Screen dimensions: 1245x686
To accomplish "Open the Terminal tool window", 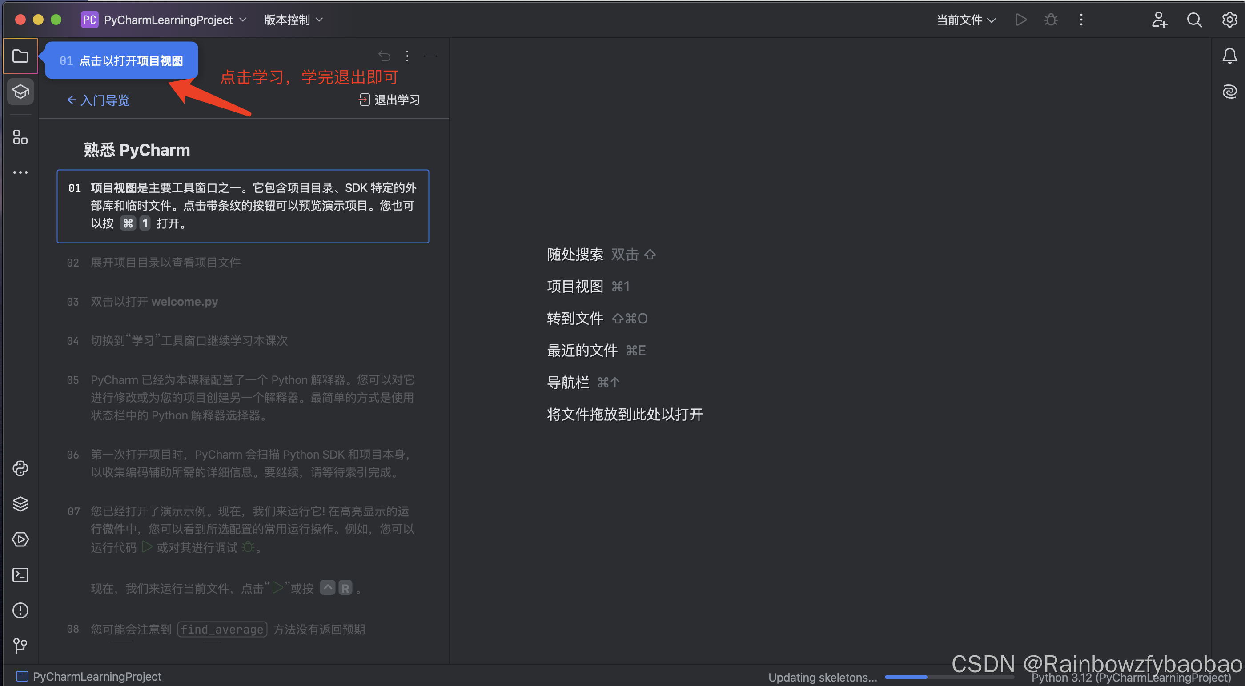I will (20, 575).
